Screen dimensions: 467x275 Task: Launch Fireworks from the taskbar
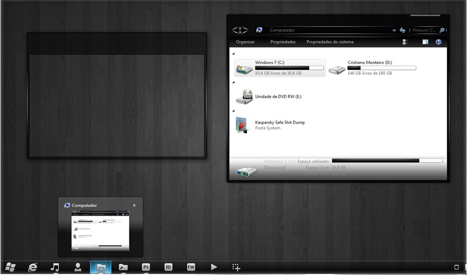click(x=191, y=267)
